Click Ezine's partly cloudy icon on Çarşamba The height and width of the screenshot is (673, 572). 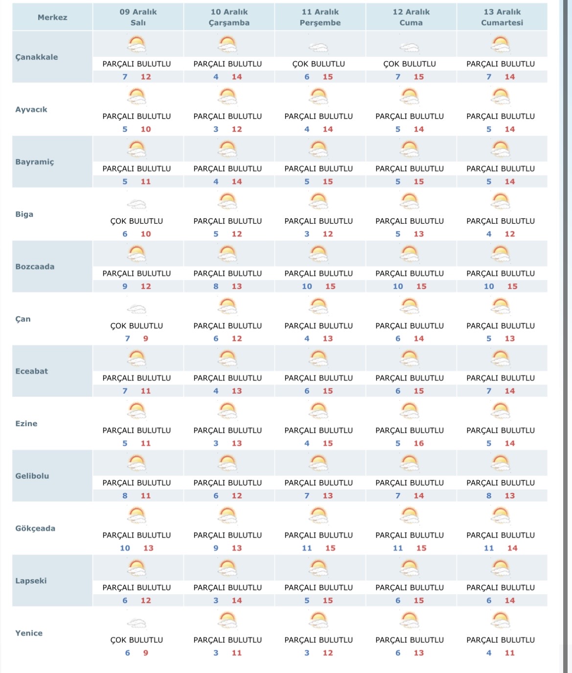pos(228,411)
